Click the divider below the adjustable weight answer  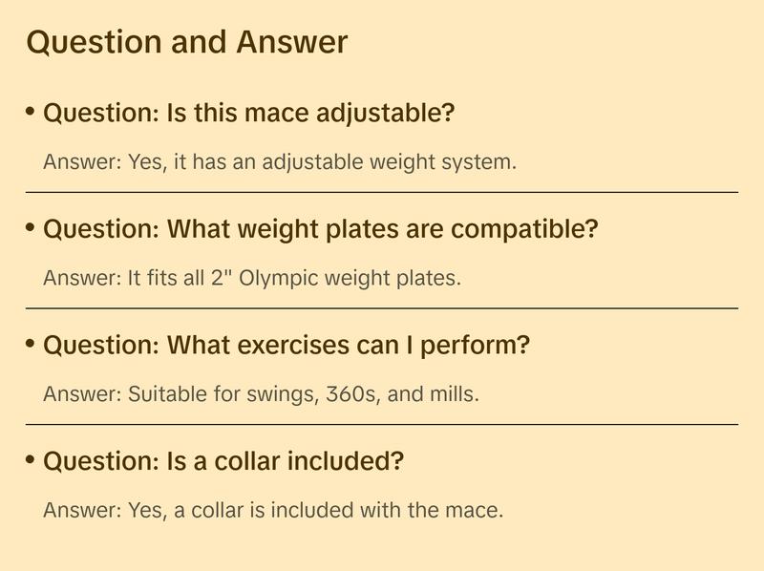pos(382,192)
